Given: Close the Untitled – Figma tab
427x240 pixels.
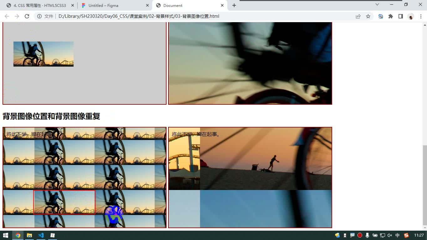Looking at the screenshot, I should [147, 5].
